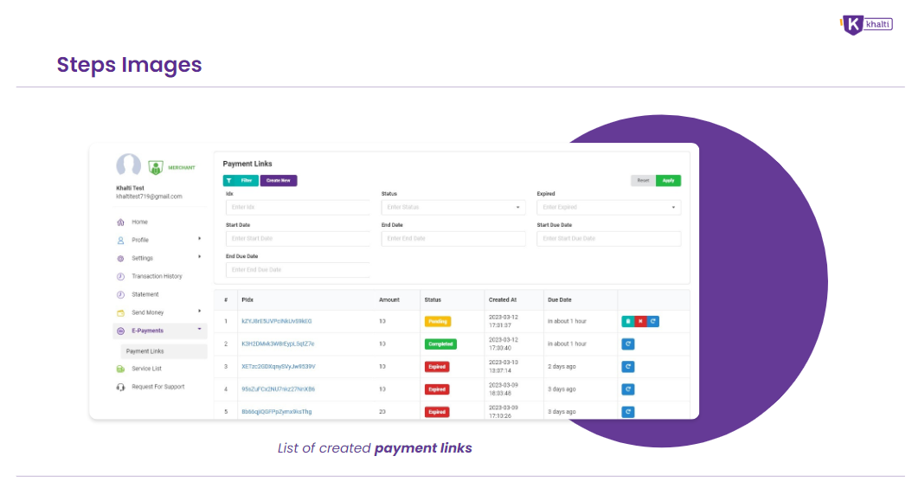Click the Request For Support headset icon
The image size is (912, 482).
(x=121, y=387)
